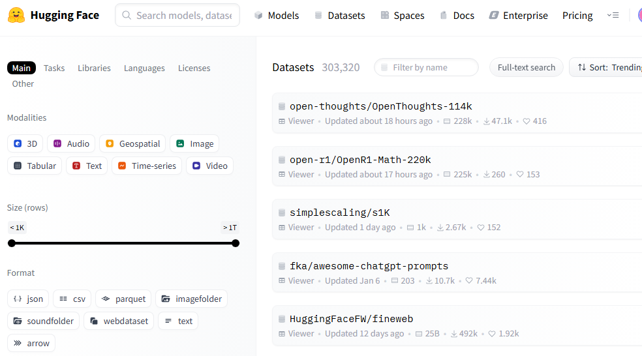642x356 pixels.
Task: Click the Audio modality icon
Action: click(x=57, y=143)
